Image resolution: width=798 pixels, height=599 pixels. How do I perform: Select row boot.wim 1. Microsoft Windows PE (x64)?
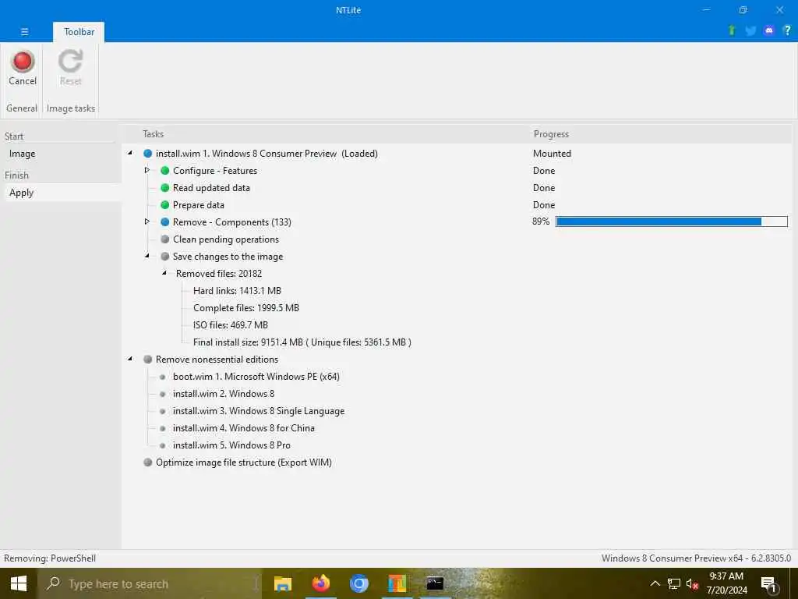tap(256, 377)
